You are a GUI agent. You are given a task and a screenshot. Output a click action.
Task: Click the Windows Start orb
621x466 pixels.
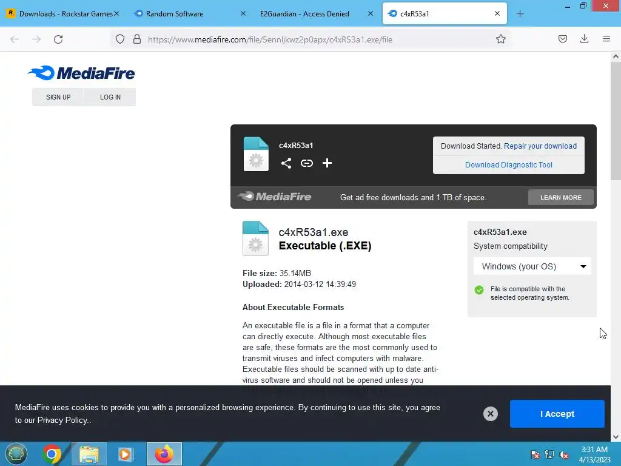(x=16, y=454)
